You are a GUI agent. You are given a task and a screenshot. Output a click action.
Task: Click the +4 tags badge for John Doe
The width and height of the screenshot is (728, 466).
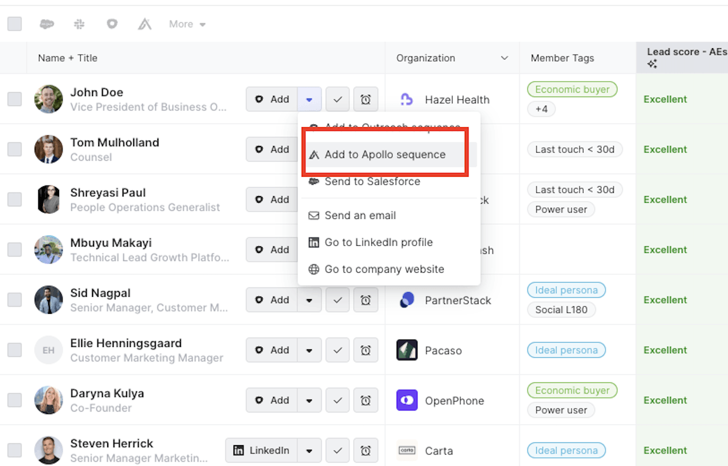click(541, 109)
